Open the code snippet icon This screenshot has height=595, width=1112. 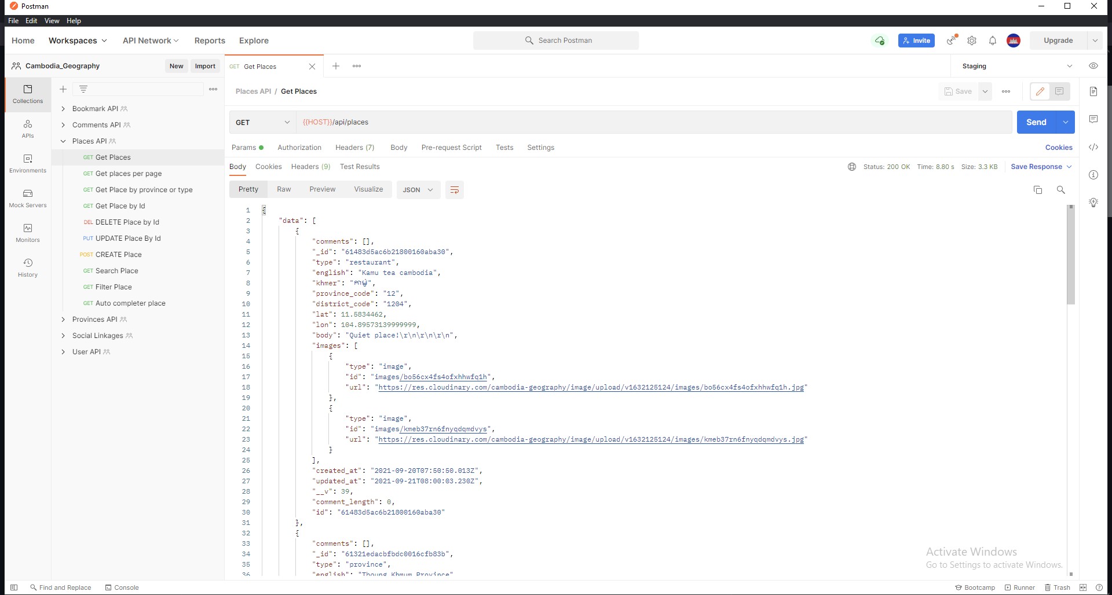point(1093,147)
